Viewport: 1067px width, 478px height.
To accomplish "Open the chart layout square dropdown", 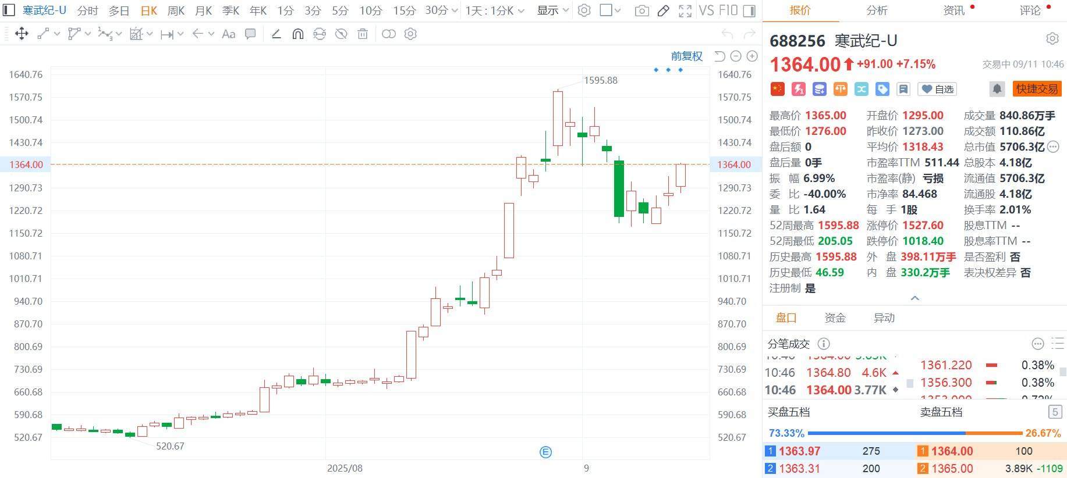I will pos(610,10).
